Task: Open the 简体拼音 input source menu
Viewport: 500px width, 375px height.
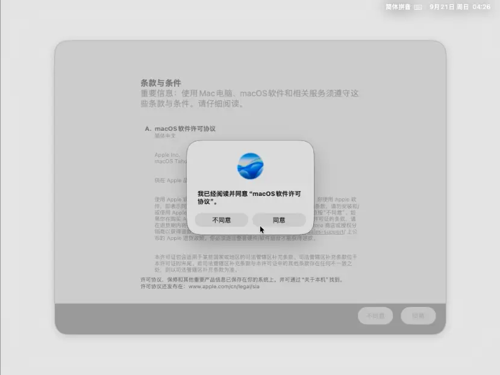Action: (x=404, y=7)
